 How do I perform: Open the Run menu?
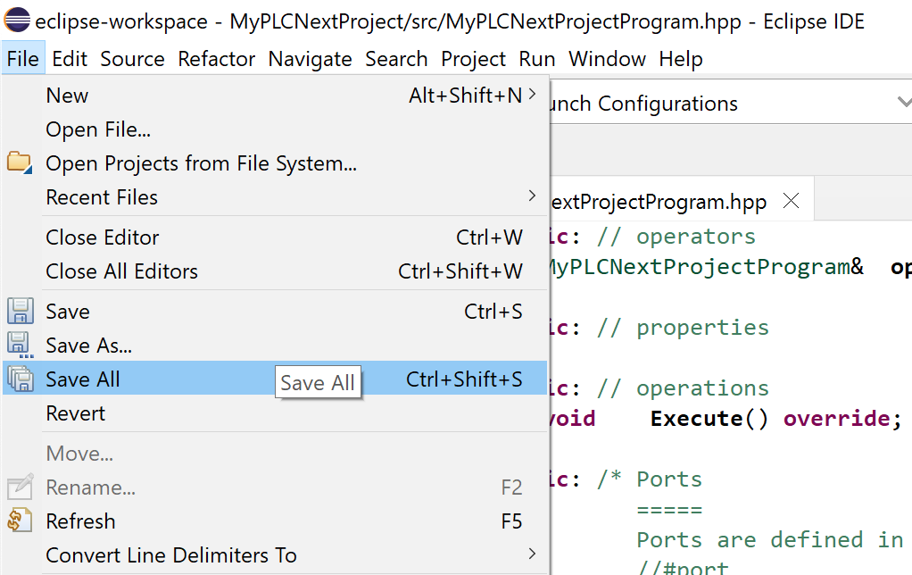pos(537,59)
